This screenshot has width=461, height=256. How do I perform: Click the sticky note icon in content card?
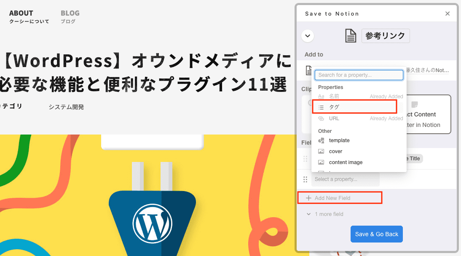click(x=415, y=105)
